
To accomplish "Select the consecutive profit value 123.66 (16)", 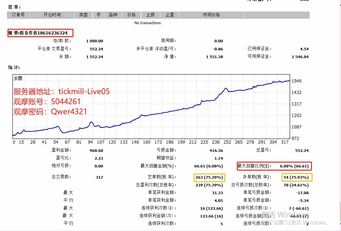I will pyautogui.click(x=212, y=216).
